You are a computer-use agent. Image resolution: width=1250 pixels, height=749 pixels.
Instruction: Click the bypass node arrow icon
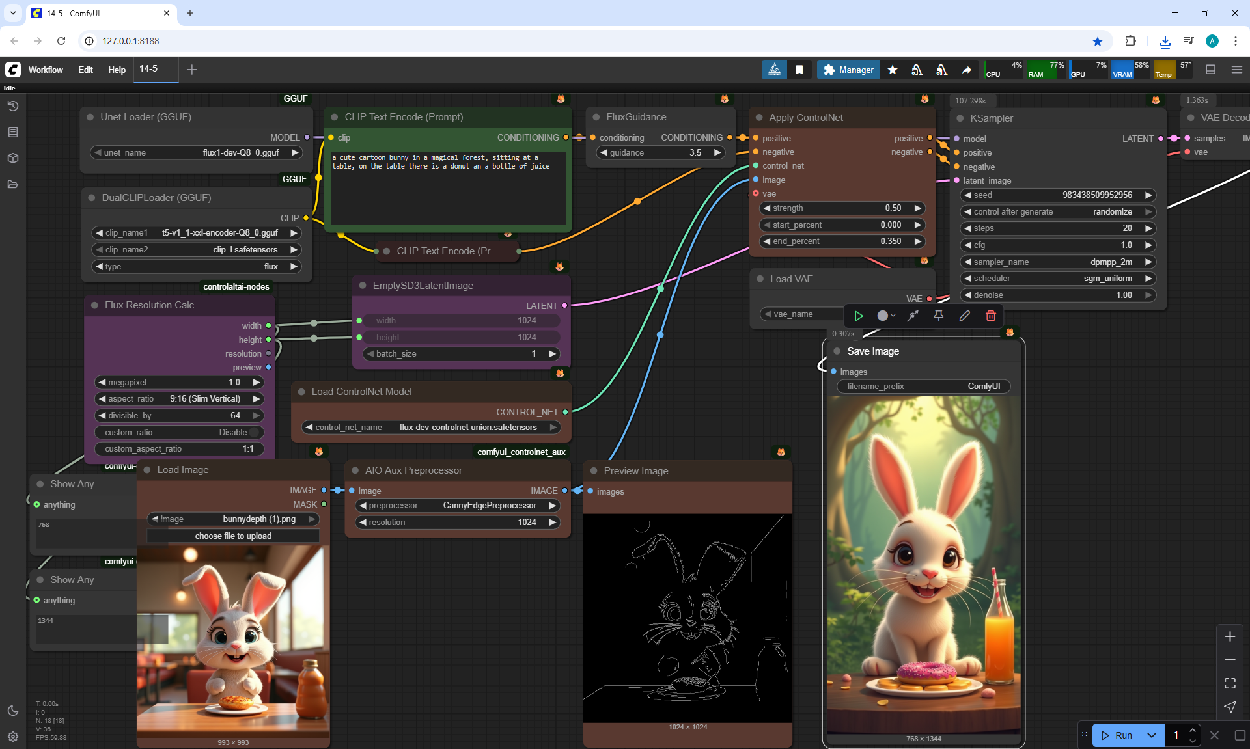pyautogui.click(x=913, y=316)
